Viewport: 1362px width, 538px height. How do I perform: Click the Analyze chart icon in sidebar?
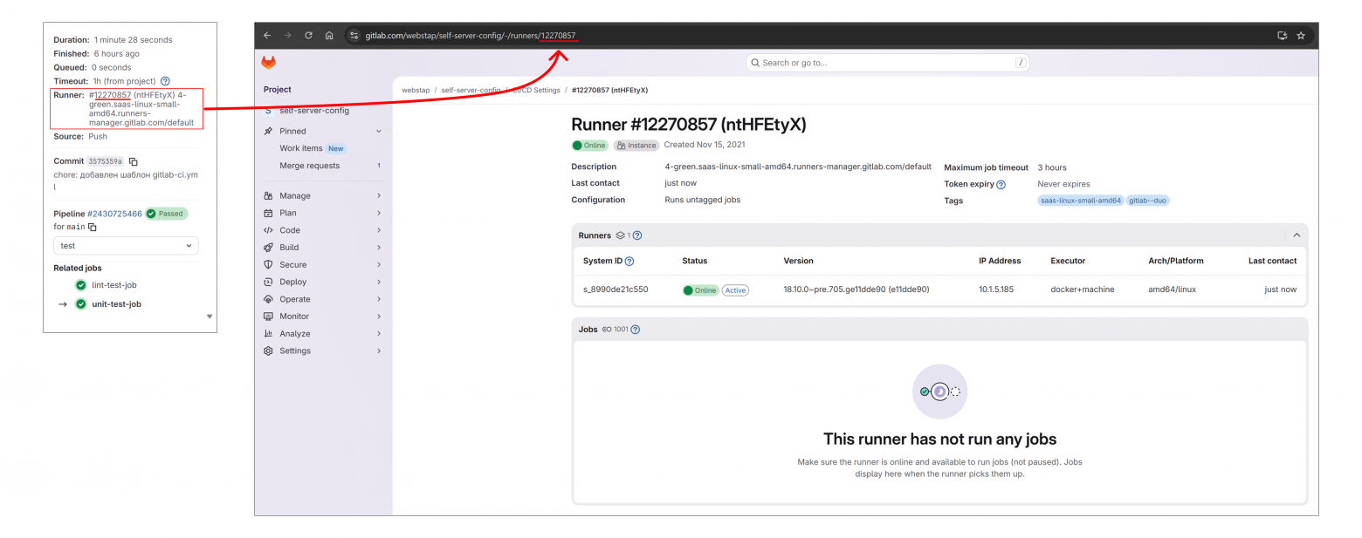[x=268, y=334]
